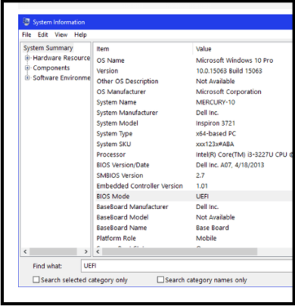Click left scroll arrow in tree pane
This screenshot has width=295, height=306.
pos(25,251)
